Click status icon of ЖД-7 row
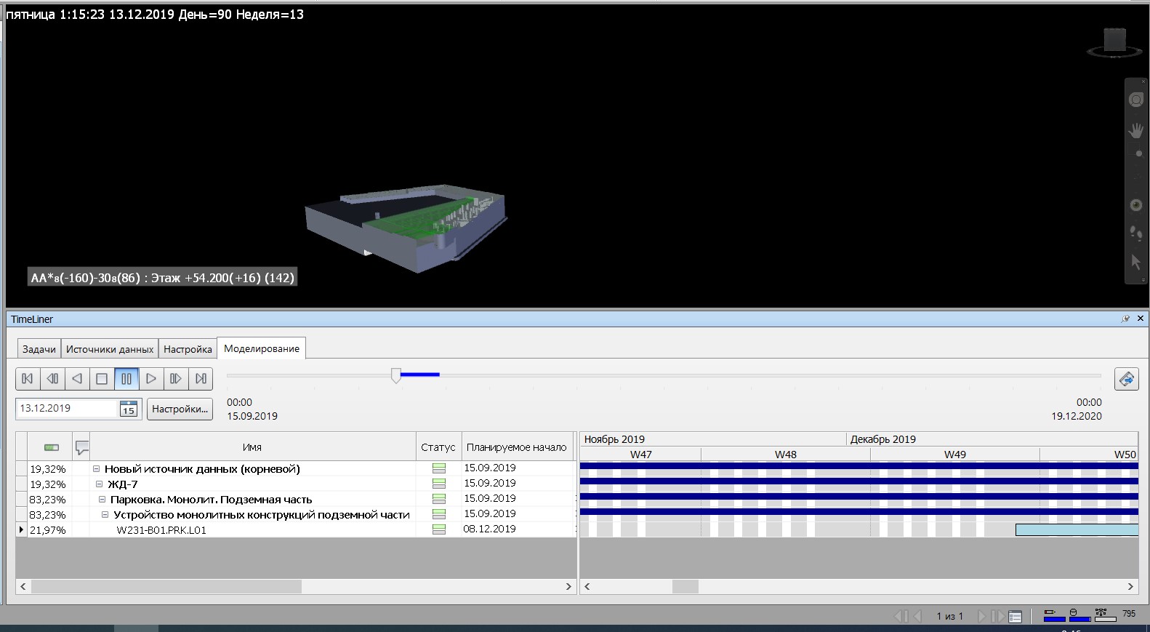The image size is (1150, 632). 438,484
